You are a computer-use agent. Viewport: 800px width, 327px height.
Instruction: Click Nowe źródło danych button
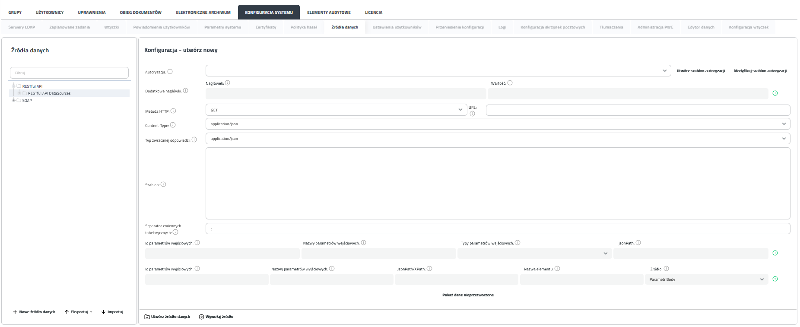(x=34, y=312)
